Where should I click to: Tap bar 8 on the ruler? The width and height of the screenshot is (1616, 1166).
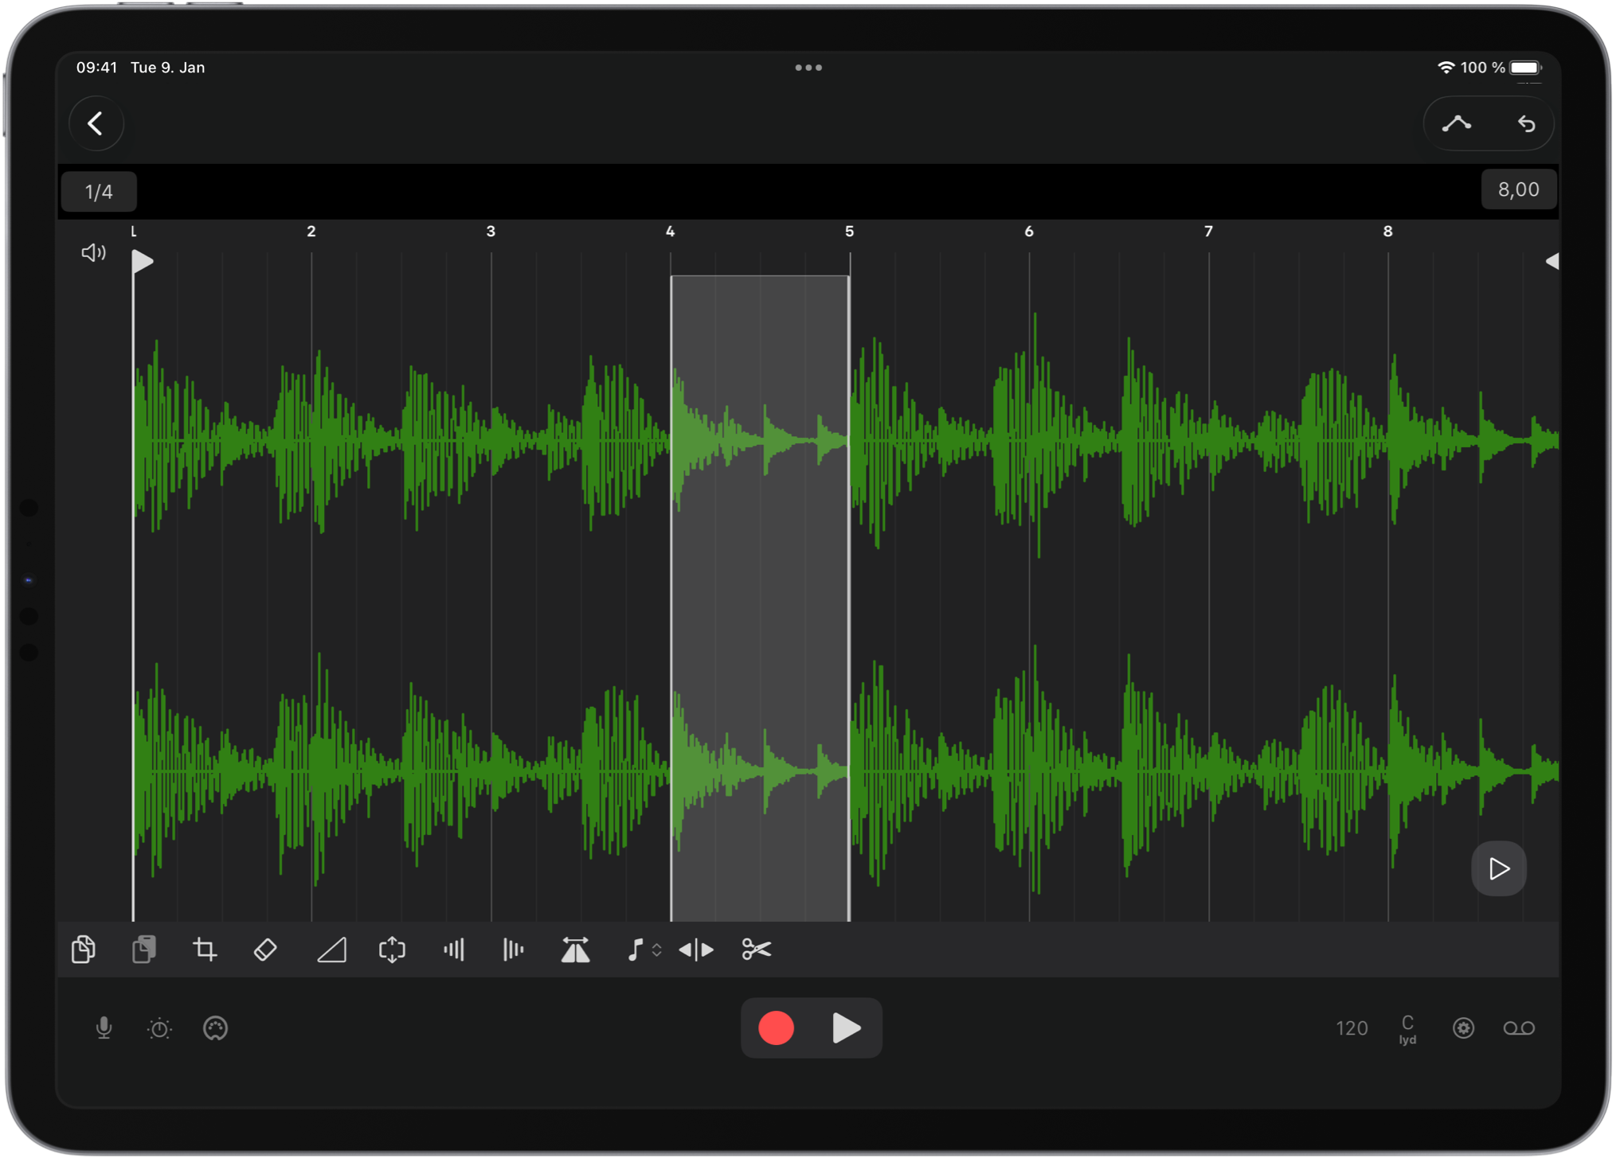coord(1387,232)
